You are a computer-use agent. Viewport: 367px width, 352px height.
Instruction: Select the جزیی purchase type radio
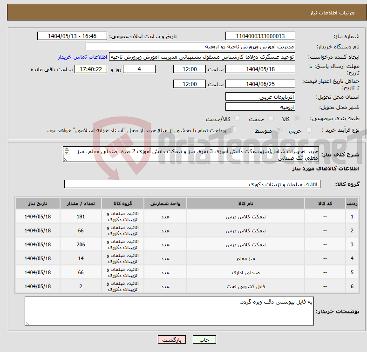(x=309, y=129)
